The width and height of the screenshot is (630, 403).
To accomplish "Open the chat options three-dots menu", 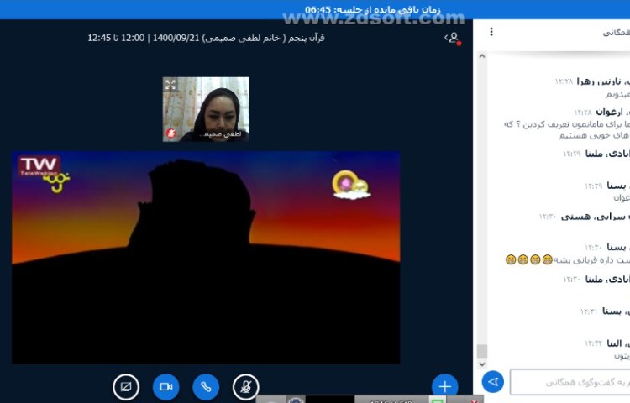I will pyautogui.click(x=491, y=32).
